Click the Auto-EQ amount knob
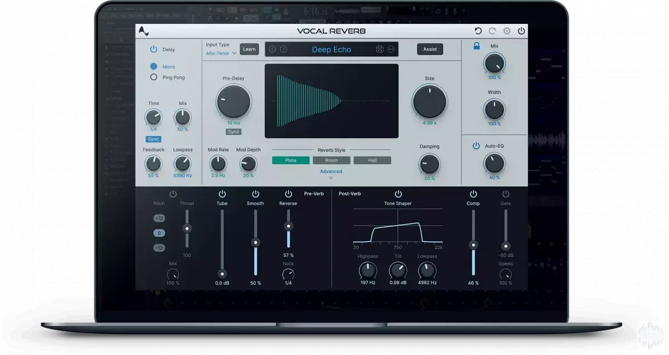Viewport: 669px width, 355px height. coord(494,163)
